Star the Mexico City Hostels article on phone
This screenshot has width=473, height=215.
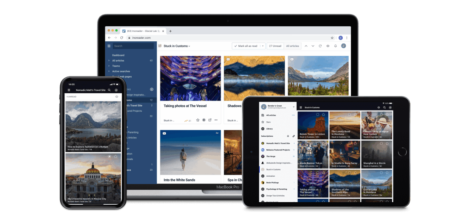click(116, 157)
